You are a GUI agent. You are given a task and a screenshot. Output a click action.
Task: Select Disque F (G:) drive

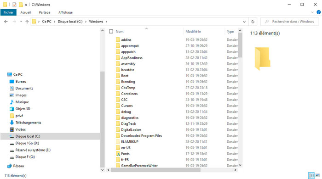(x=25, y=157)
